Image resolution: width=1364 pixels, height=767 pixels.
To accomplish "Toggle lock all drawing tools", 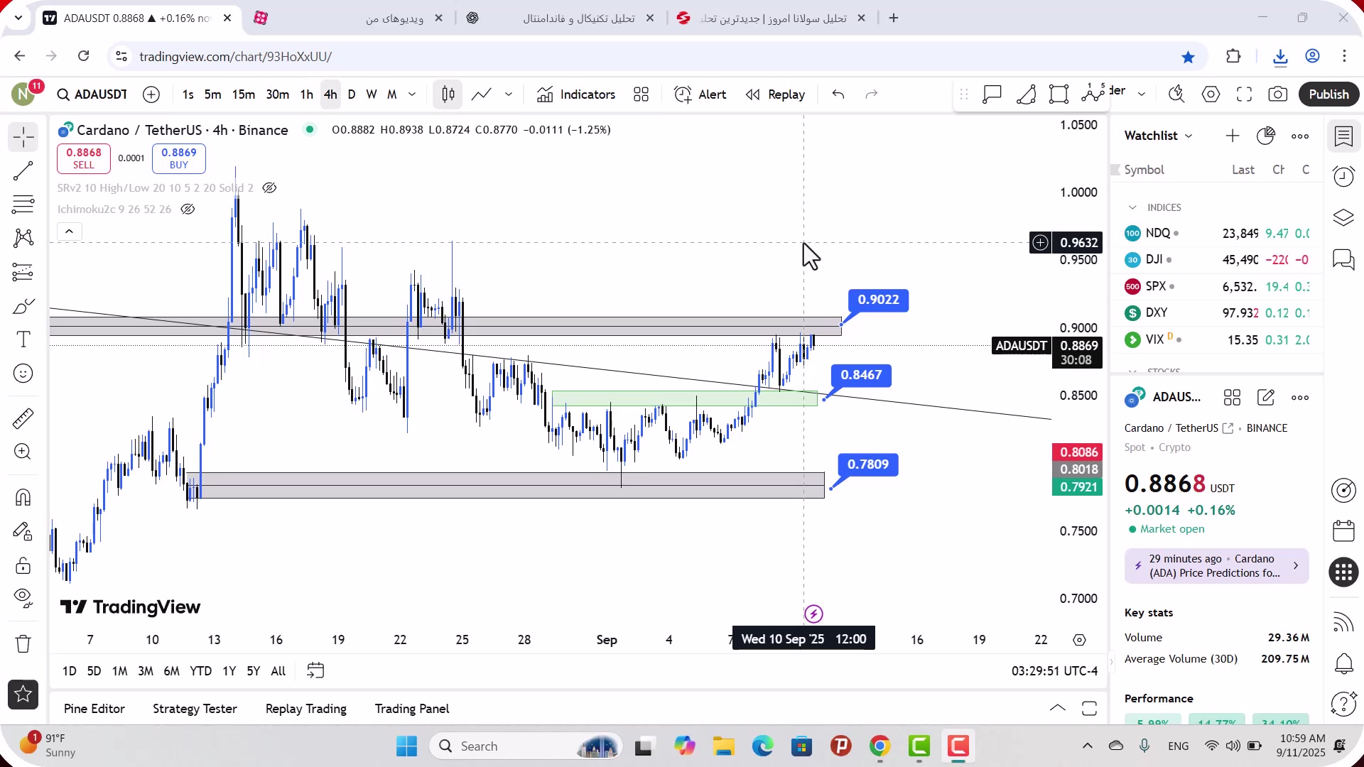I will pos(23,565).
